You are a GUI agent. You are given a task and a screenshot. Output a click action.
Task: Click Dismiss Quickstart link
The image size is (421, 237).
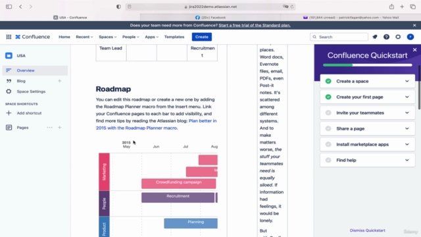367,230
